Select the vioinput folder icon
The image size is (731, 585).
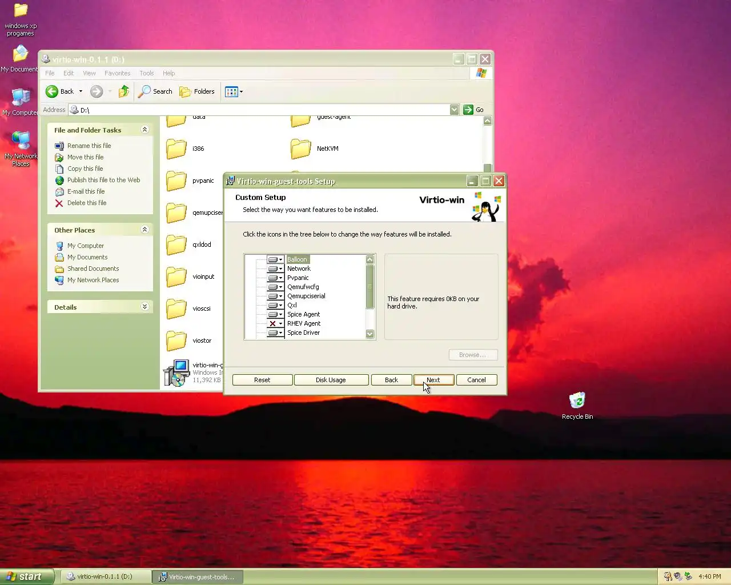[176, 277]
